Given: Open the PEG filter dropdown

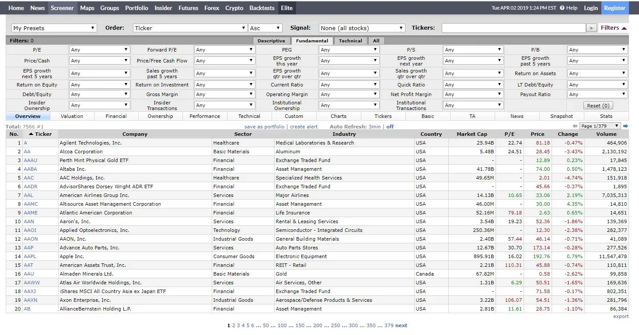Looking at the screenshot, I should click(349, 50).
